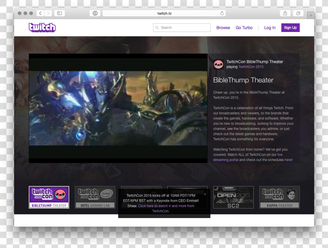Focus the Twitch Search field
This screenshot has height=248, width=328.
click(x=182, y=28)
